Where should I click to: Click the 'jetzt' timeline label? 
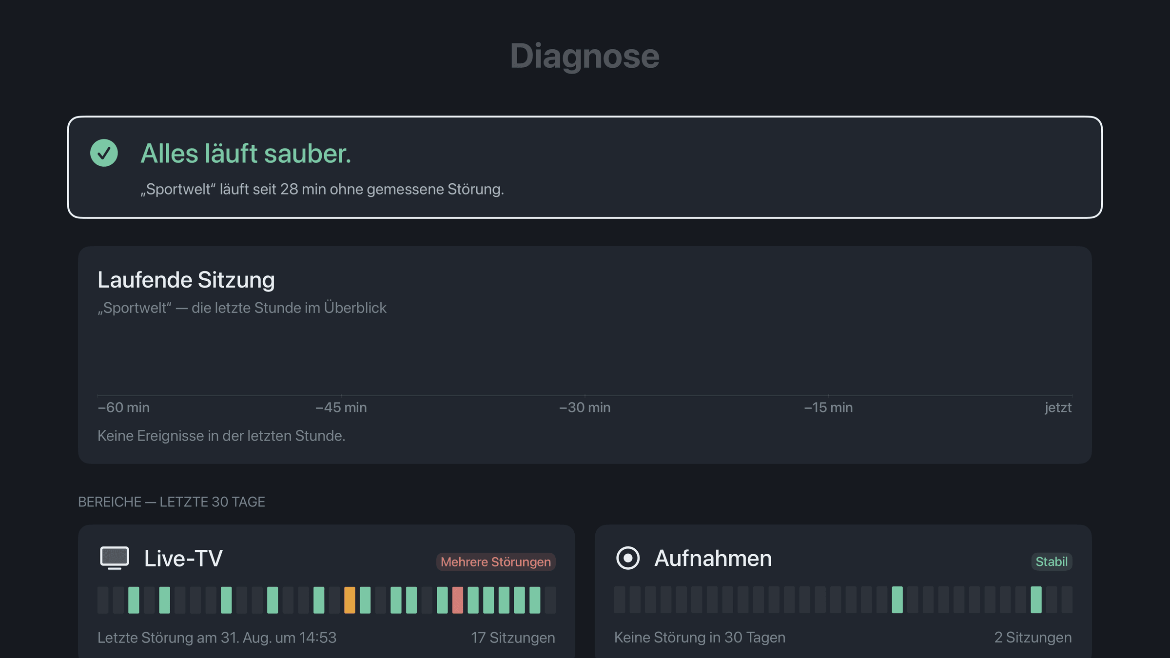pos(1058,407)
